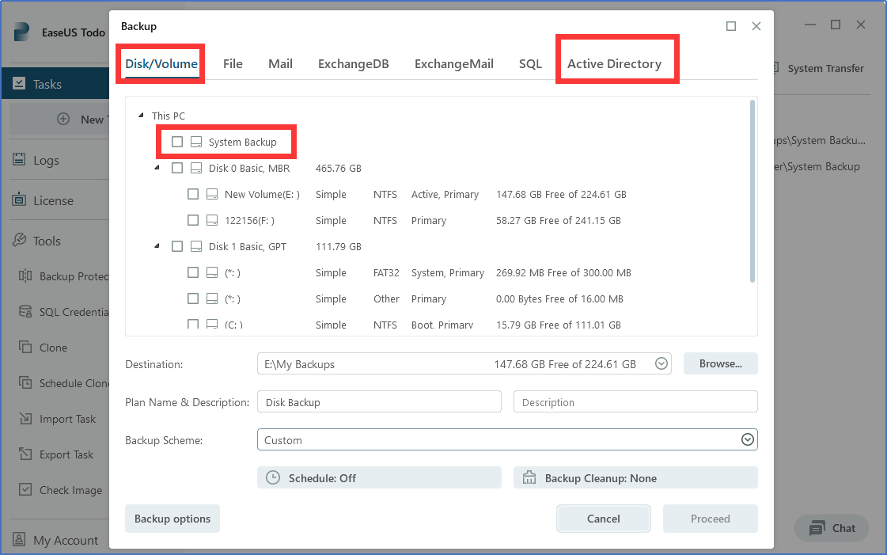Screen dimensions: 887x555
Task: Enable the System Backup checkbox
Action: point(176,142)
